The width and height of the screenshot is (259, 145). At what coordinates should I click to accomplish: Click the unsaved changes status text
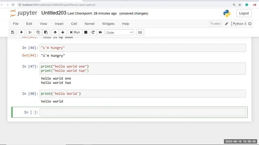point(134,13)
